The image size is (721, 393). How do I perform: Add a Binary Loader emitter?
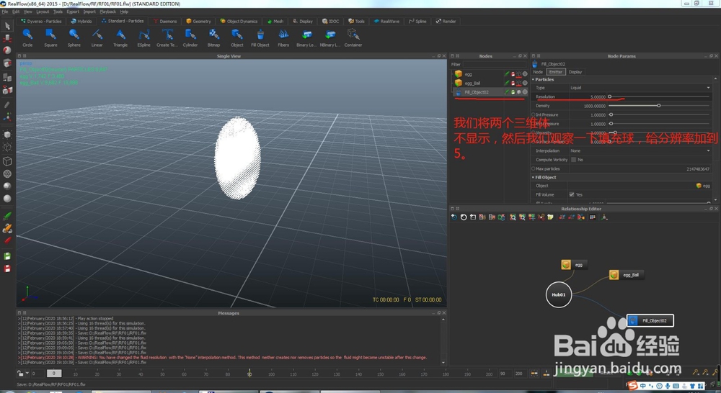[x=306, y=37]
